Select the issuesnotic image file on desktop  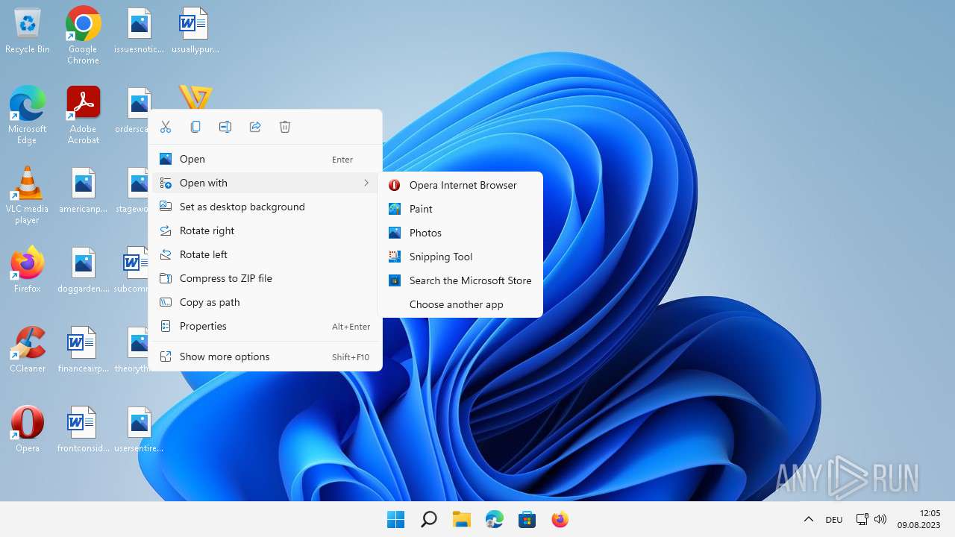coord(139,31)
